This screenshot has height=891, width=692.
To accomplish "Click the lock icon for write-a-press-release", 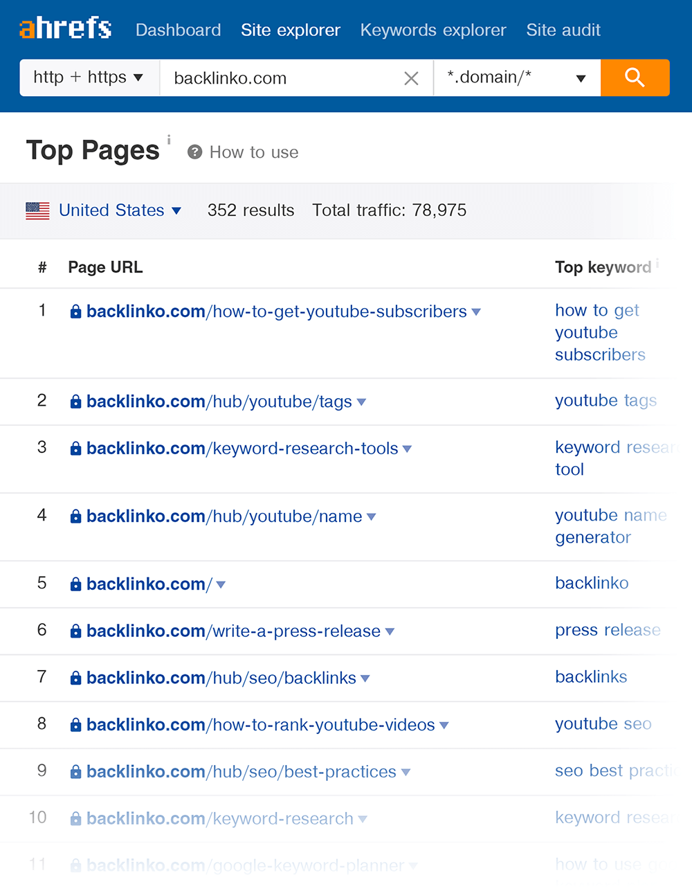I will [x=76, y=632].
